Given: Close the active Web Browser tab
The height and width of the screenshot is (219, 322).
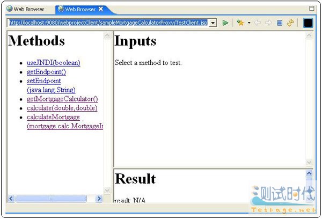Looking at the screenshot, I should 101,9.
